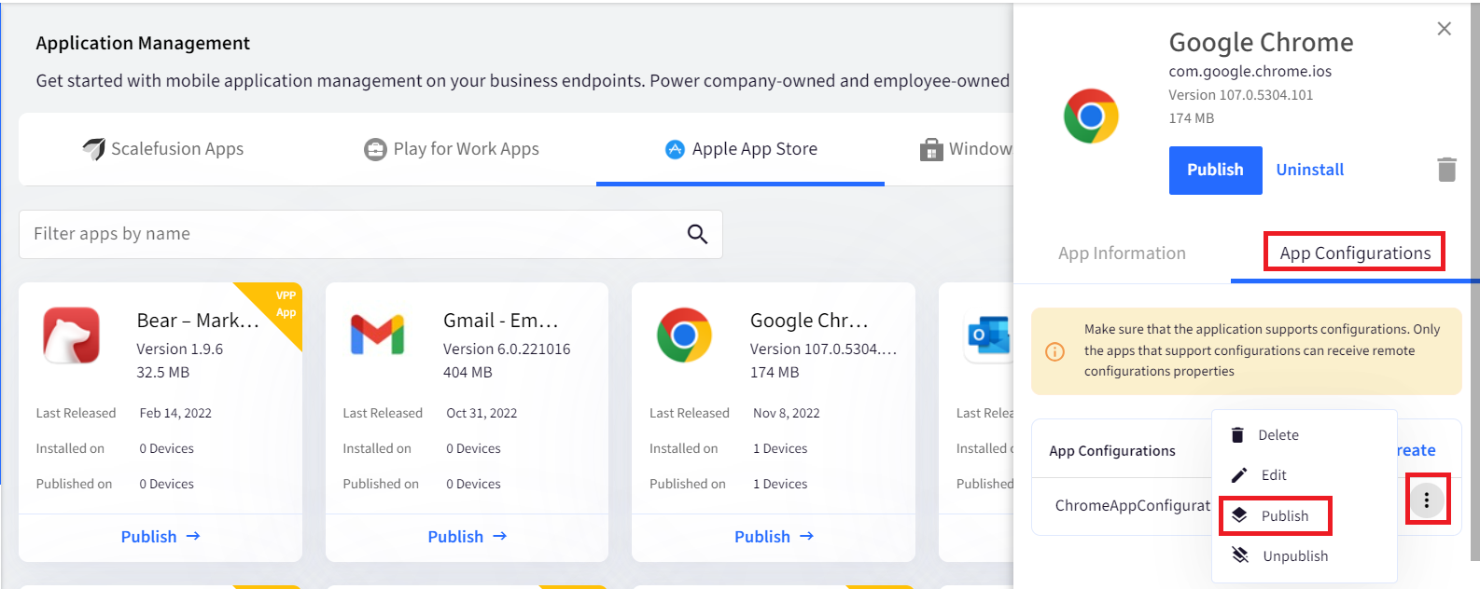Click the blue Publish button in details panel
1480x589 pixels.
click(1215, 171)
